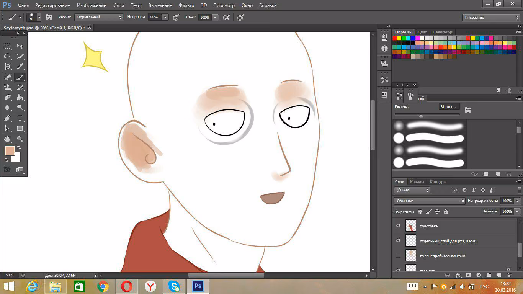Open the background color picker
523x294 pixels.
(17, 158)
